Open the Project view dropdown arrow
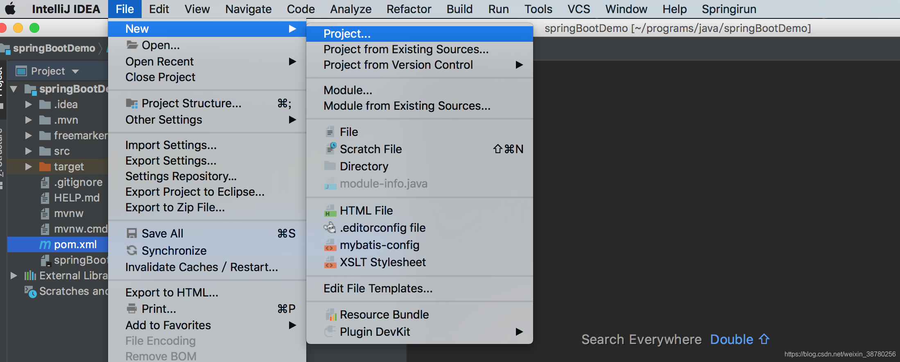900x362 pixels. point(75,71)
